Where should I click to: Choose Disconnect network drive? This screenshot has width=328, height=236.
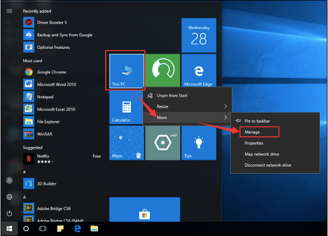(x=275, y=165)
